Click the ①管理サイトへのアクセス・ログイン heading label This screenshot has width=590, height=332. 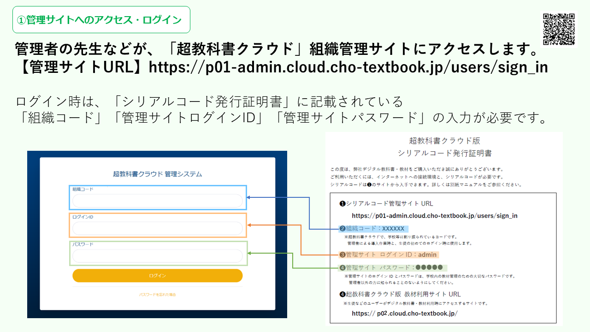click(101, 20)
